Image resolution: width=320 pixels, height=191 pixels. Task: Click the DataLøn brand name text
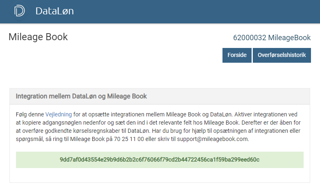(54, 11)
